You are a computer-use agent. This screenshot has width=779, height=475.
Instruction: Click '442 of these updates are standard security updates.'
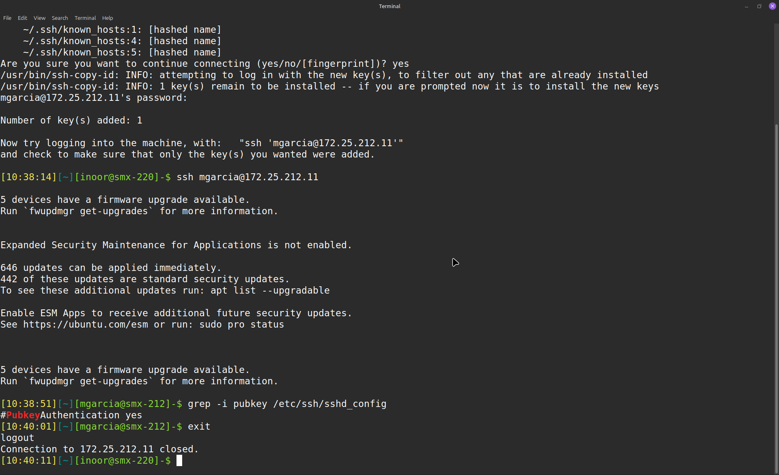pyautogui.click(x=145, y=279)
